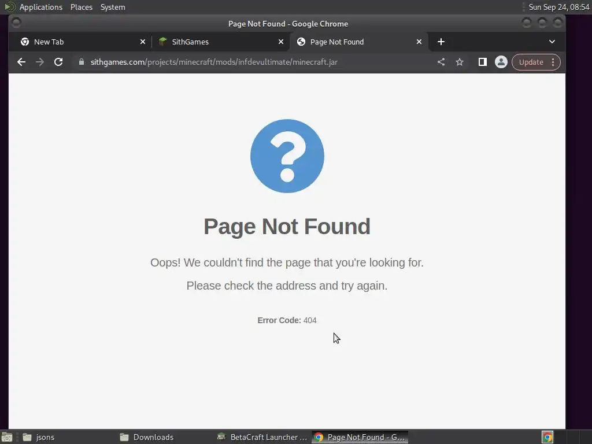Bookmark this tab with the star
This screenshot has height=444, width=592.
tap(460, 62)
